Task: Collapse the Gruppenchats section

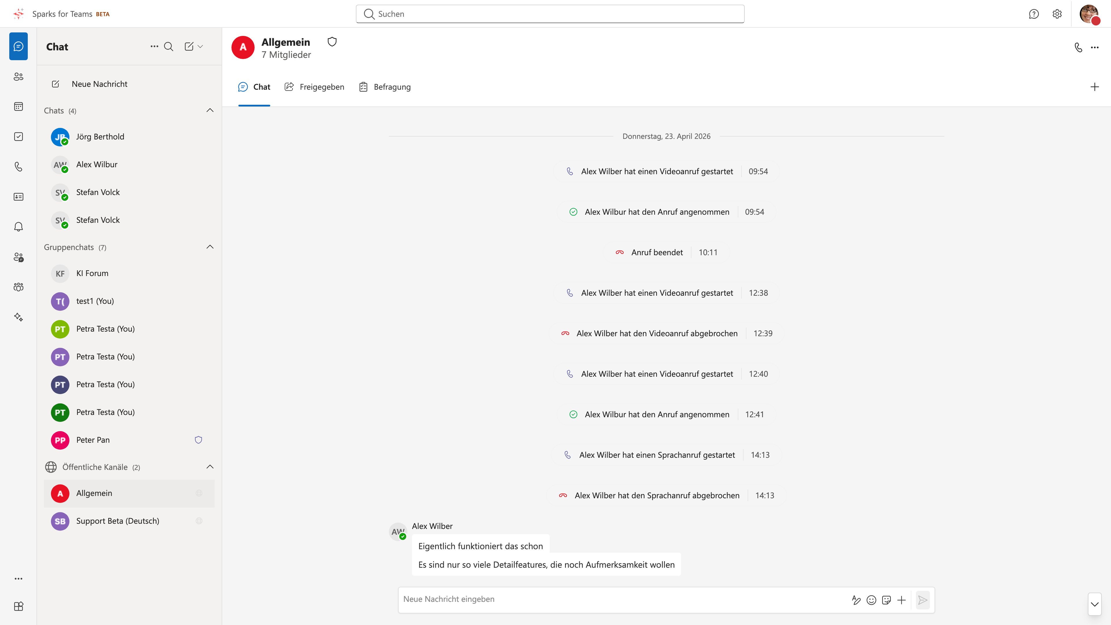Action: (210, 247)
